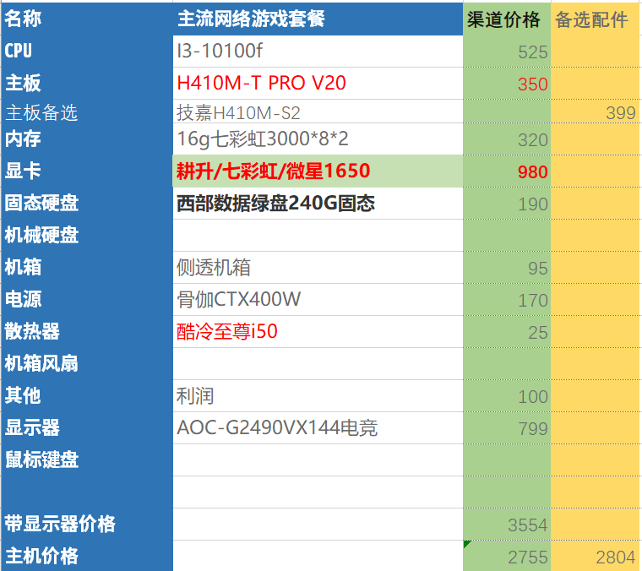The height and width of the screenshot is (571, 642).
Task: Select the power supply price 170 cell
Action: (507, 300)
